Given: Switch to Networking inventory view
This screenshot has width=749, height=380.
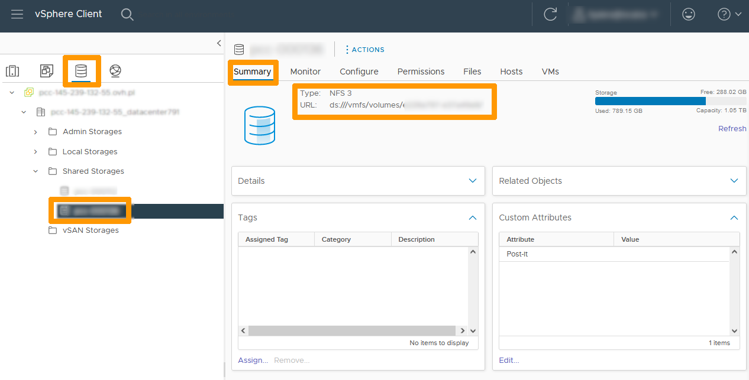Looking at the screenshot, I should [115, 71].
